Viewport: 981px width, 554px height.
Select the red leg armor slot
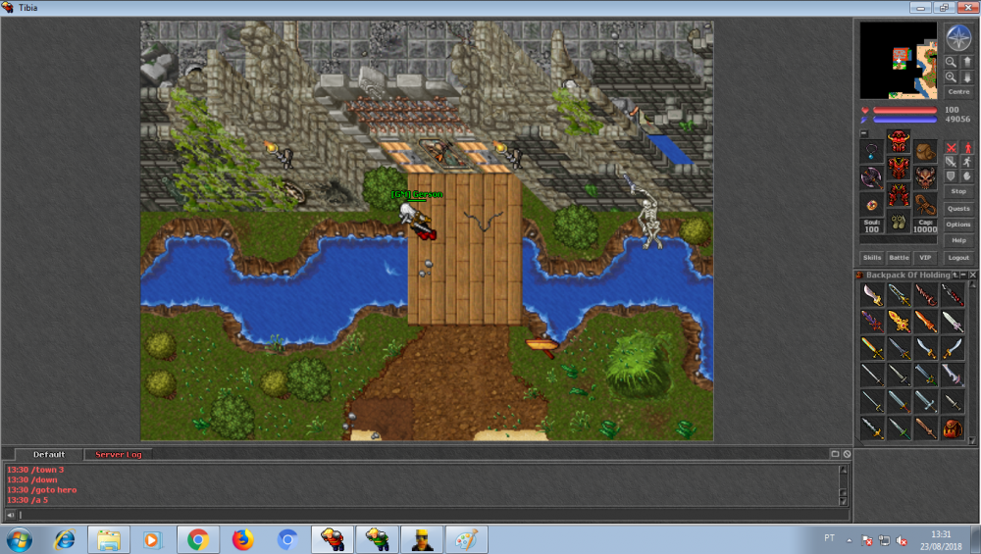[x=899, y=196]
